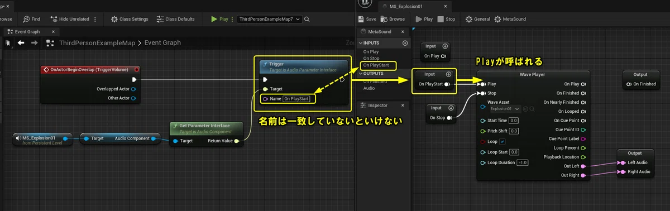Screen dimensions: 670x211
Task: Select On Play in inputs list
Action: pos(371,51)
